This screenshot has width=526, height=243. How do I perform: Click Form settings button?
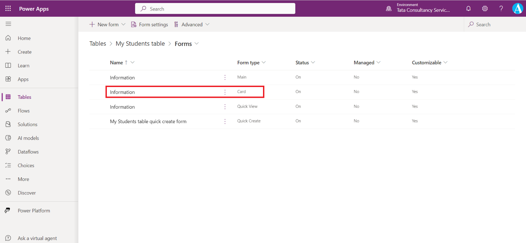[150, 24]
